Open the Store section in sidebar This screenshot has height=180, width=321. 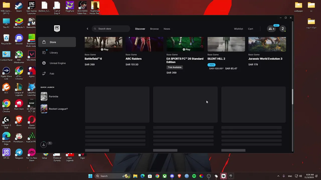click(57, 42)
